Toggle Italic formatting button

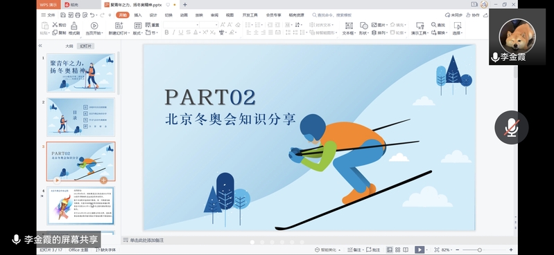(173, 32)
